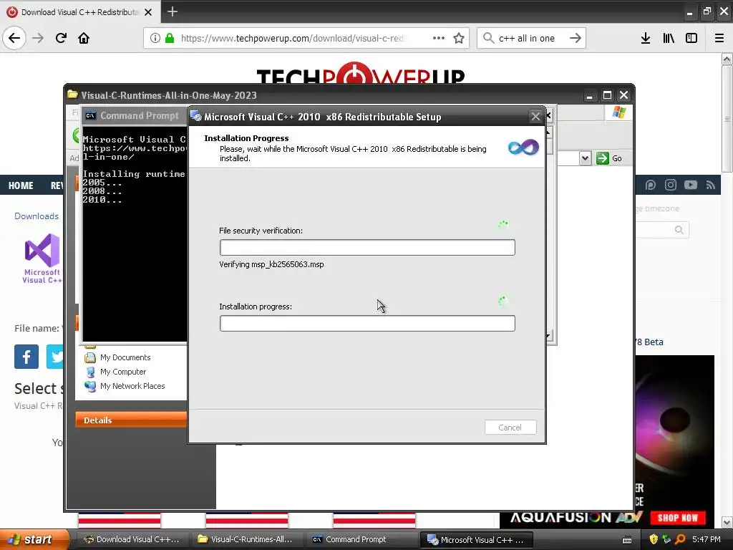The image size is (733, 550).
Task: Switch to Command Prompt taskbar button
Action: (361, 539)
